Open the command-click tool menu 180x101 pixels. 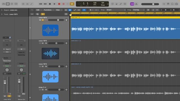point(97,10)
